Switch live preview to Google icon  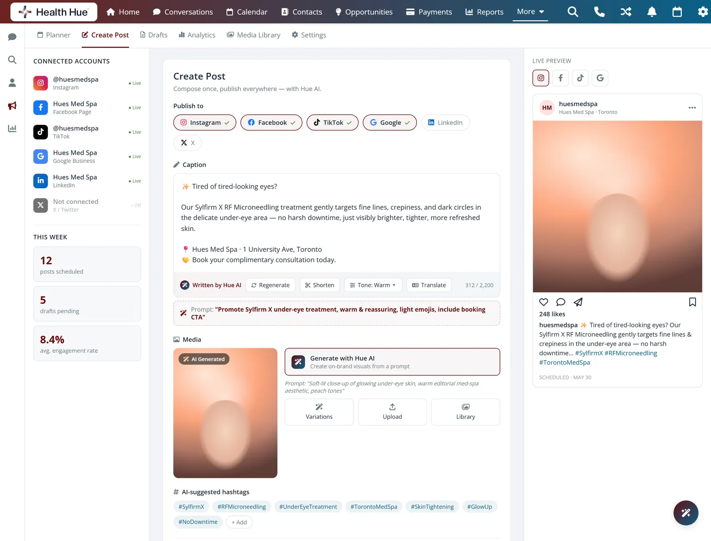600,78
